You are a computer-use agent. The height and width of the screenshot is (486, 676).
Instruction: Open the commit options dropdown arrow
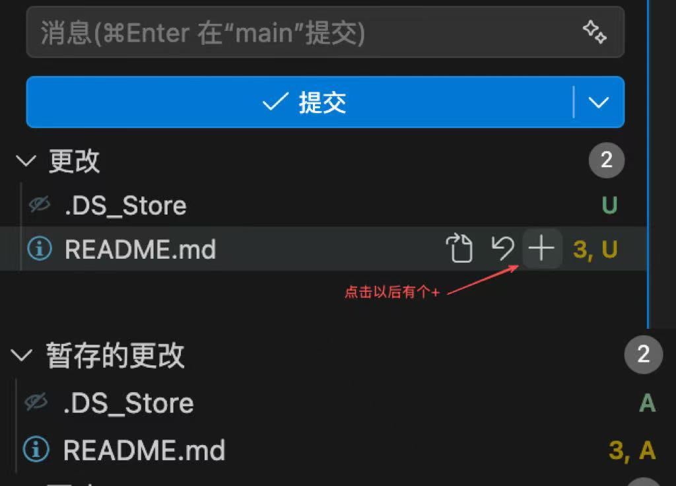598,102
